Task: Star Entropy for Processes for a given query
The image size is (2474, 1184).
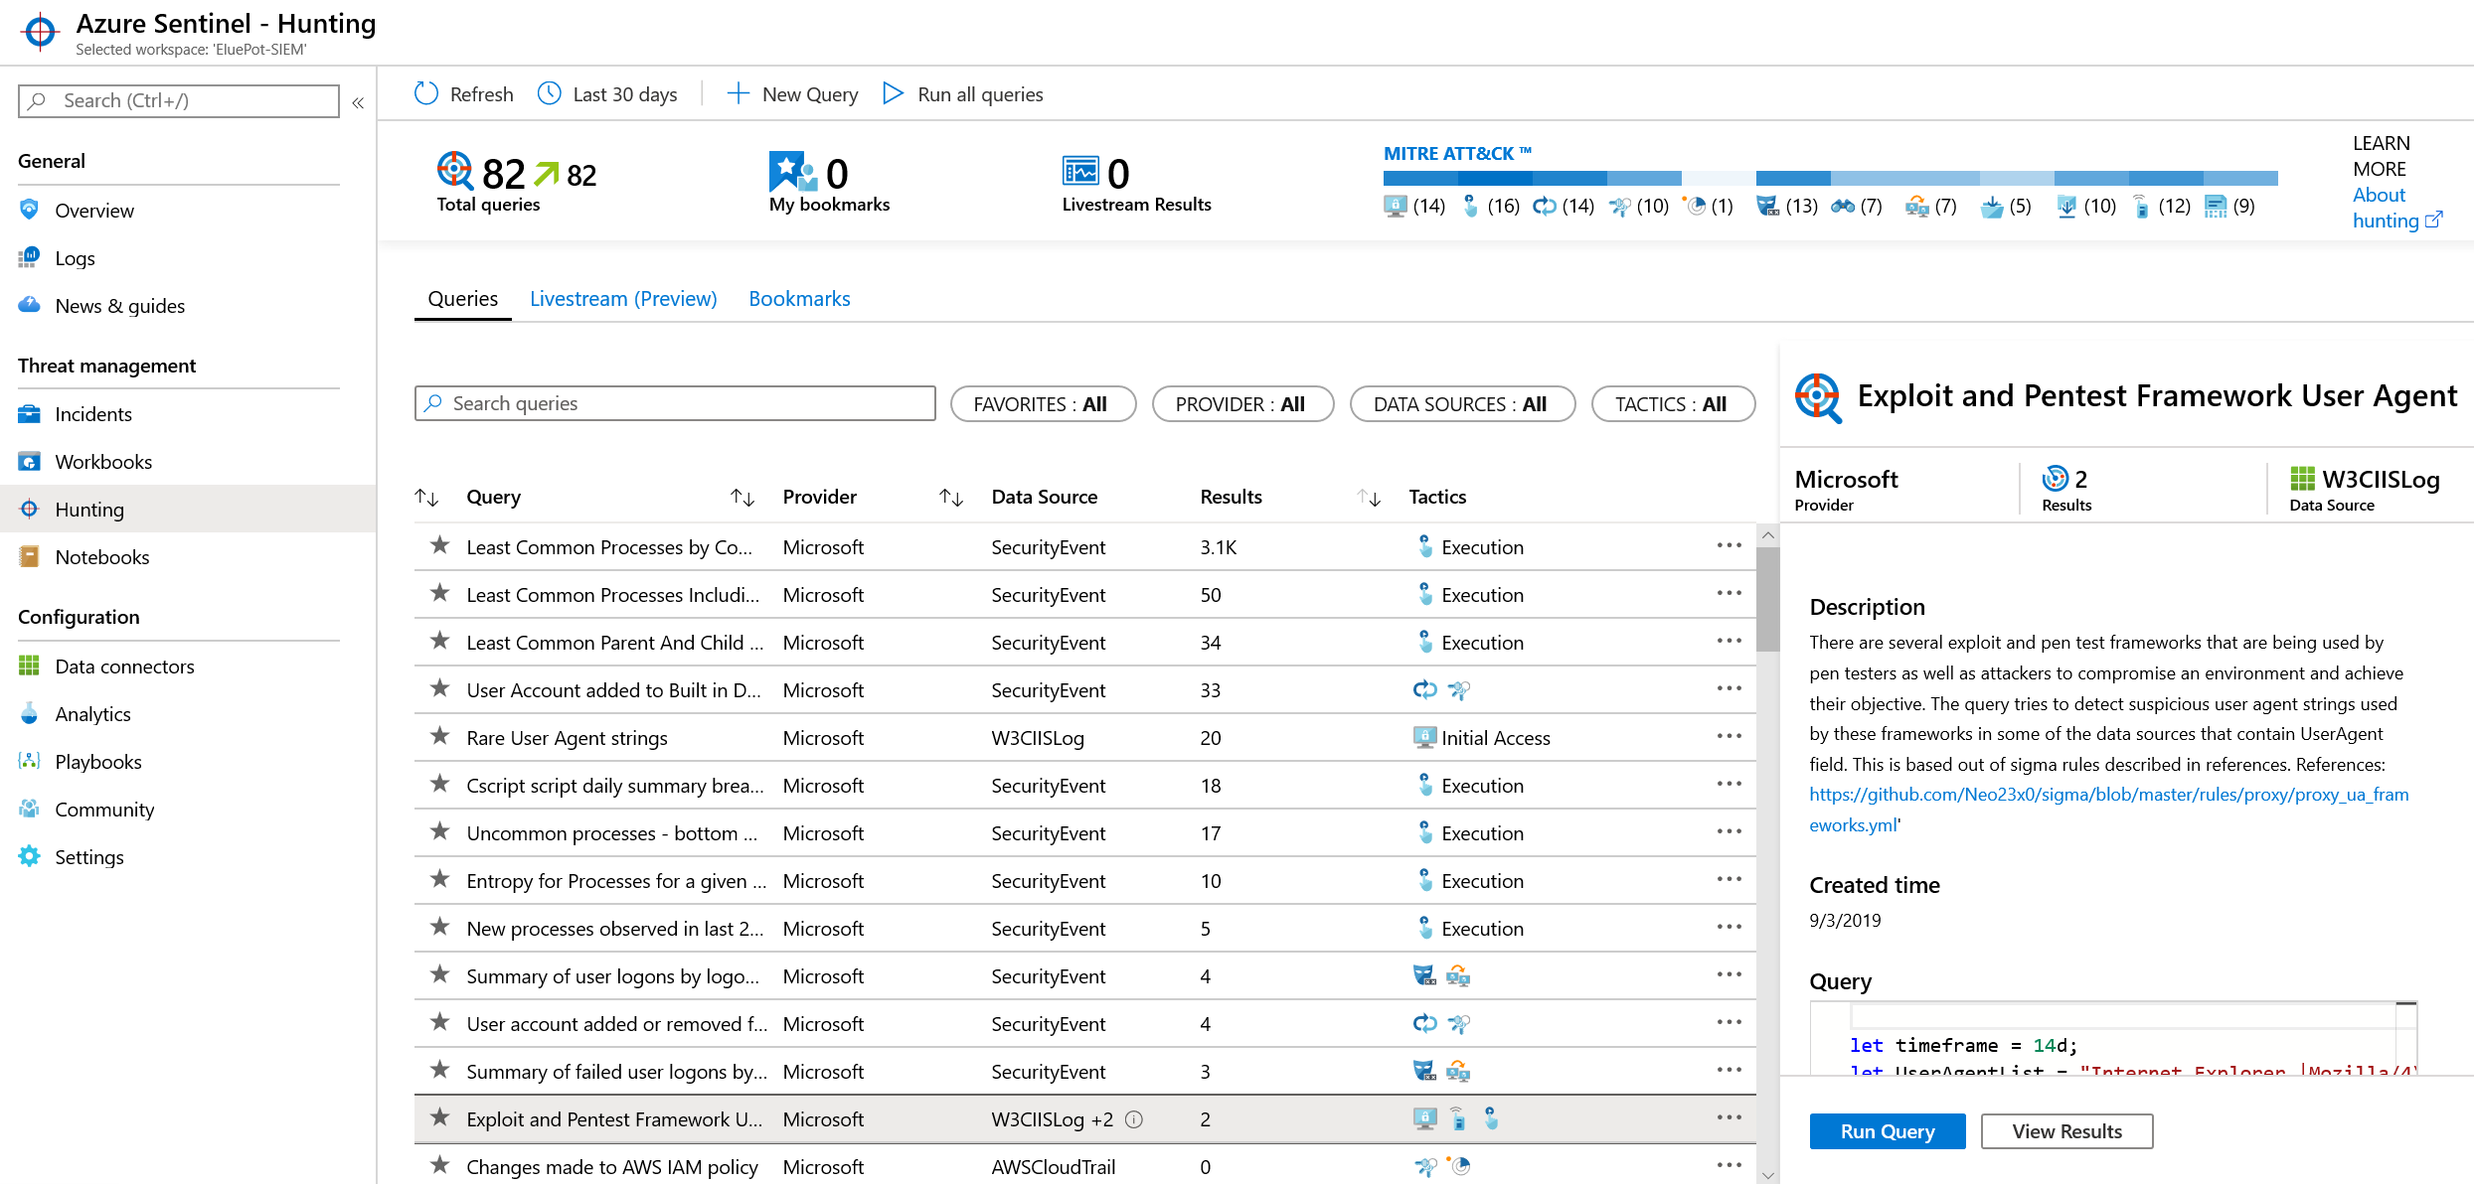Action: point(439,879)
